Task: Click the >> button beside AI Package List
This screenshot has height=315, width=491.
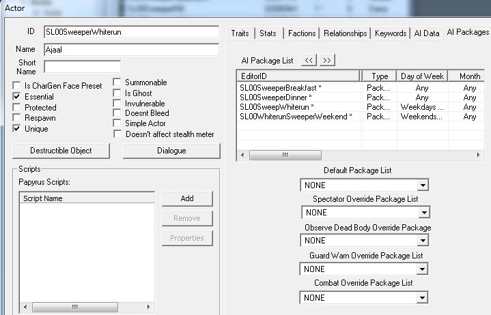Action: coord(327,60)
